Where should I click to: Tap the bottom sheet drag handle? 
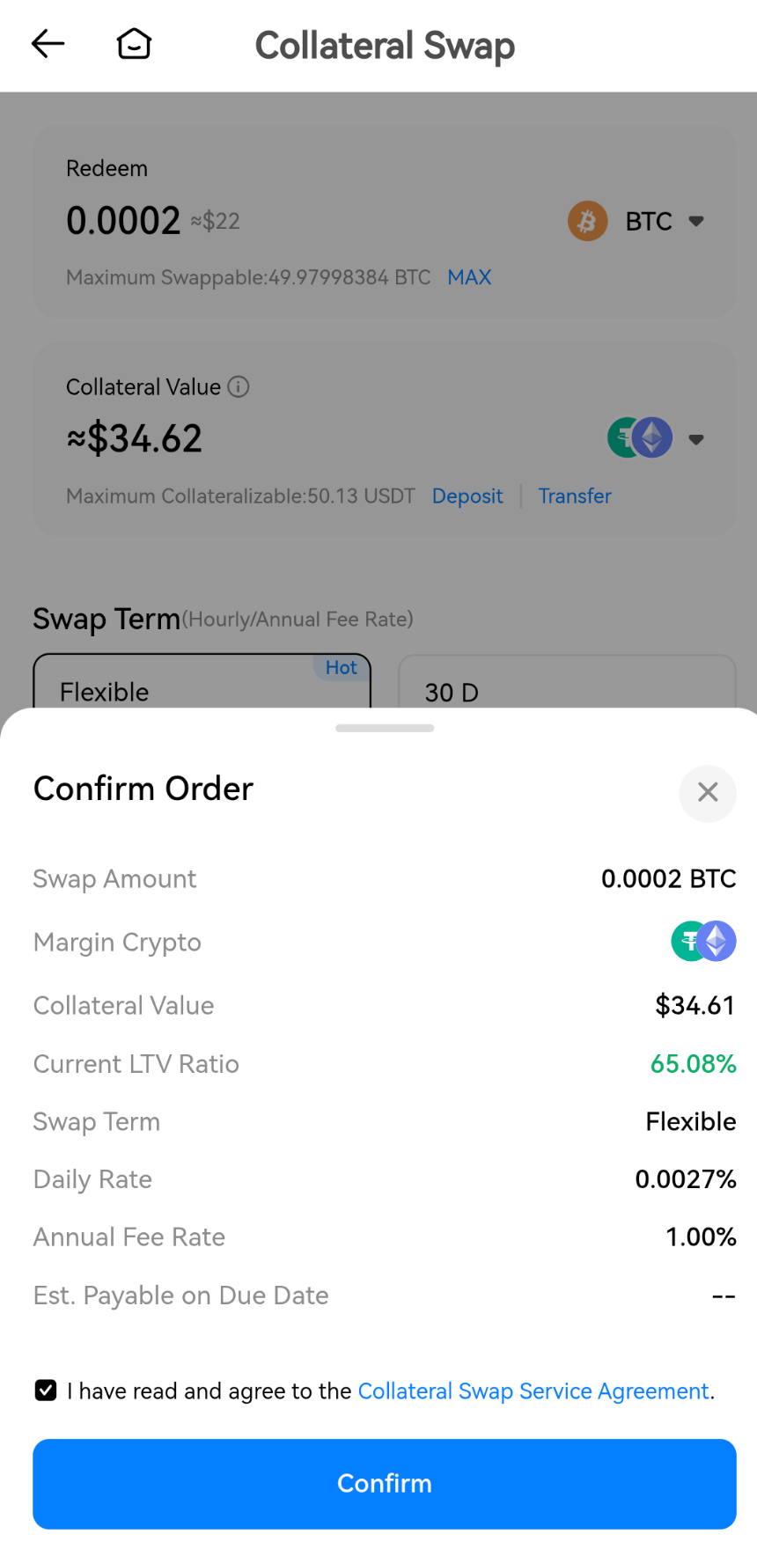coord(385,728)
